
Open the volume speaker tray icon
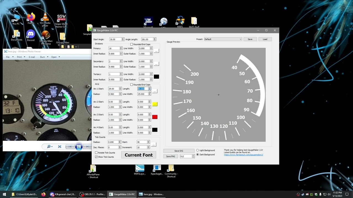click(x=329, y=194)
